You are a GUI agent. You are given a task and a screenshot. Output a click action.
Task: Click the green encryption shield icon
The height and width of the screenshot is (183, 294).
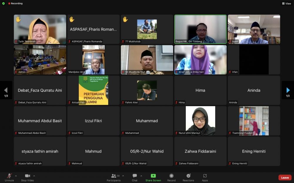tap(4, 4)
